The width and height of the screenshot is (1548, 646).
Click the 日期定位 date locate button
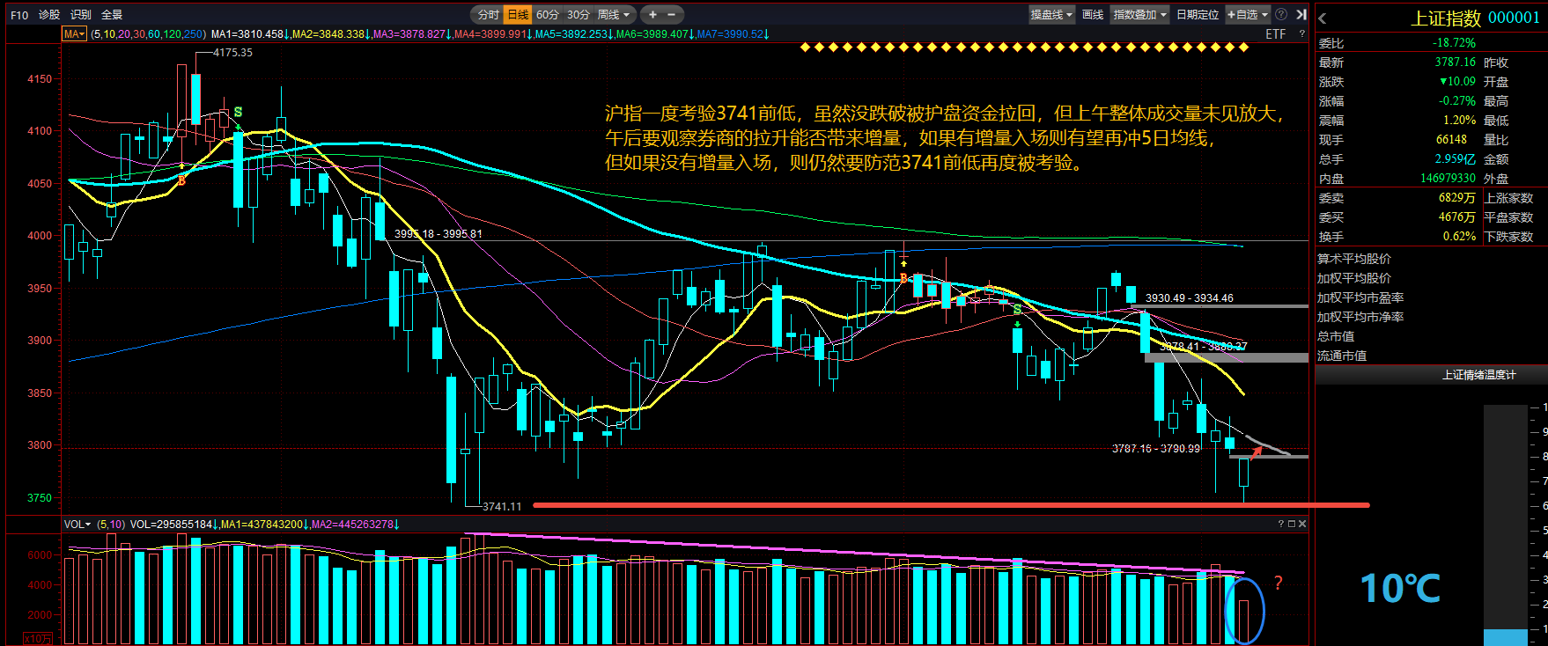1198,15
